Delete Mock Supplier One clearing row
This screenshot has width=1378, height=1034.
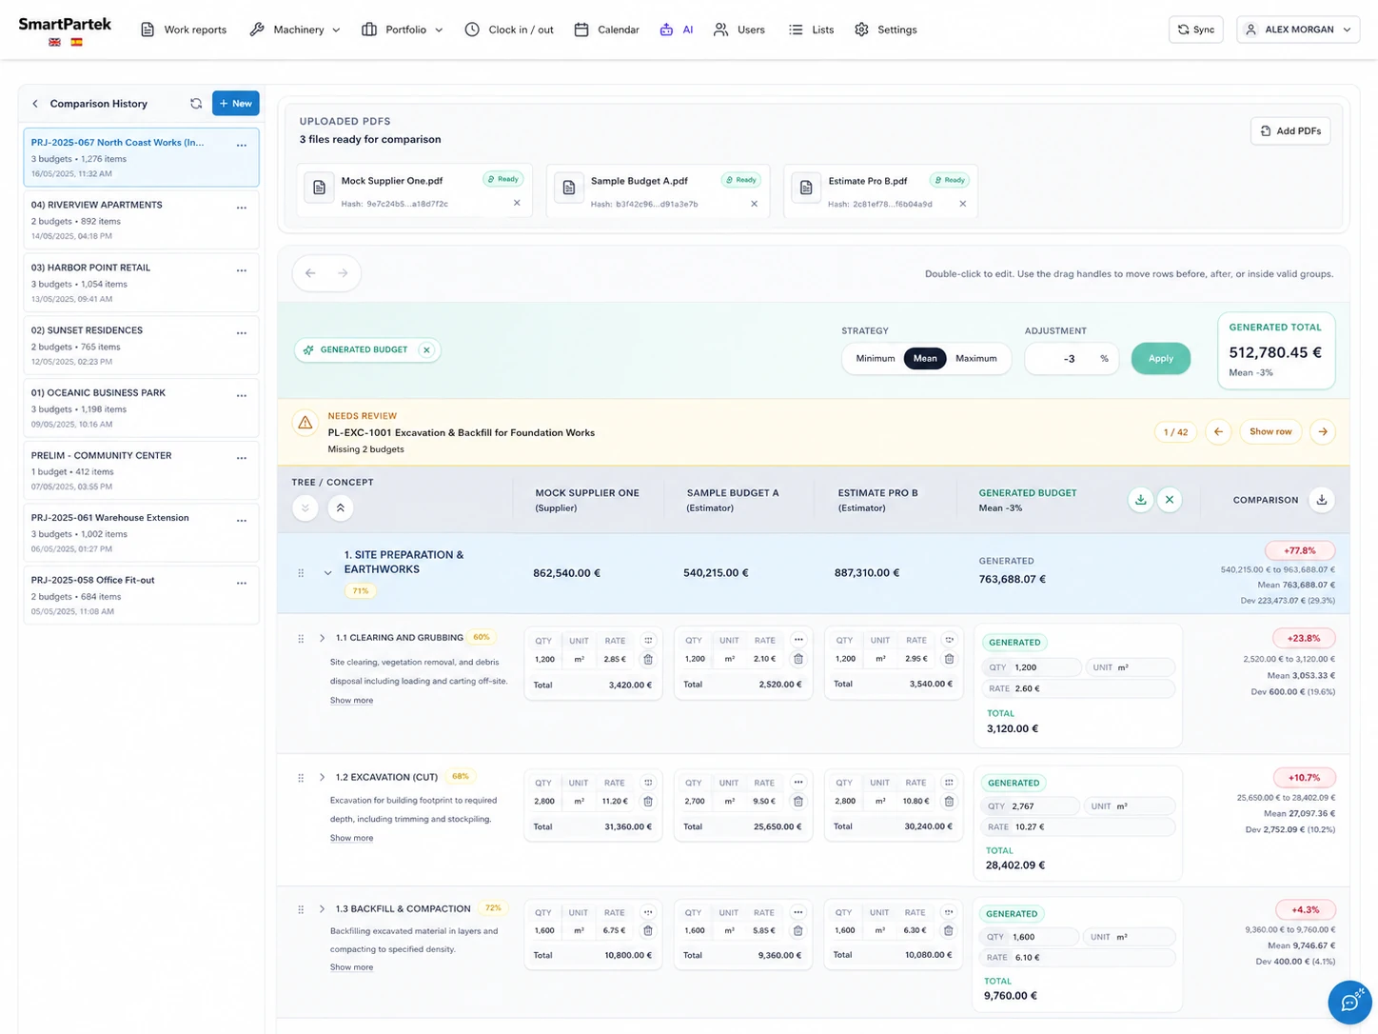648,659
